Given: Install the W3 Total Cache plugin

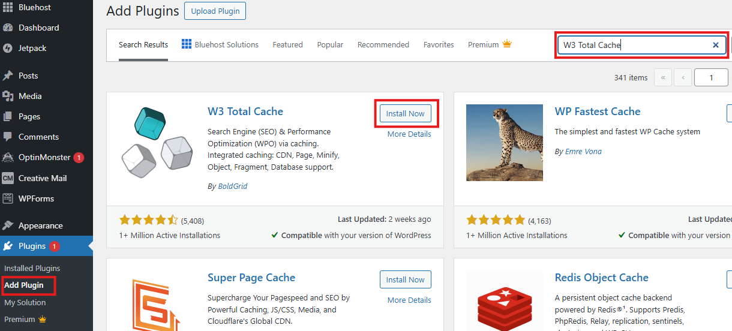Looking at the screenshot, I should coord(405,113).
